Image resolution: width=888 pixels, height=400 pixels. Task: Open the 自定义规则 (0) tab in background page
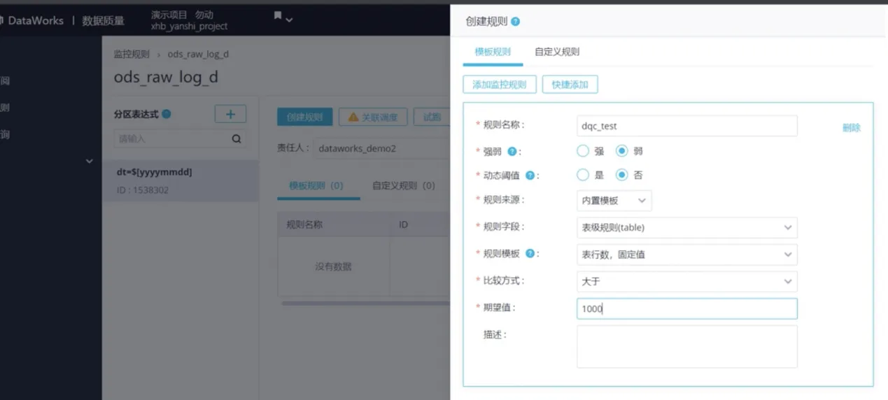point(404,186)
